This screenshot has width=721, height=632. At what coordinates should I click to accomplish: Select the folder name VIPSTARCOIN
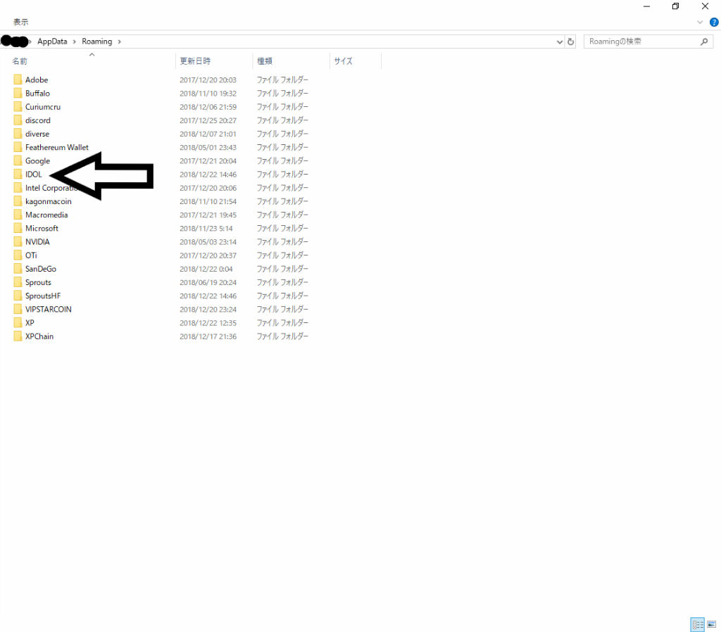[x=49, y=310]
